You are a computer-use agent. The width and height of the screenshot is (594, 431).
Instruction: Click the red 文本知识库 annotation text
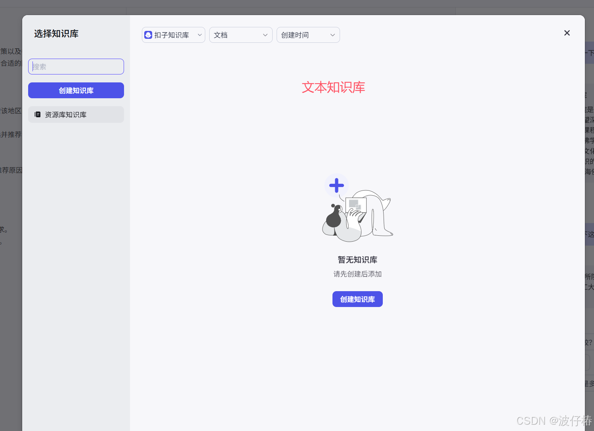click(333, 88)
